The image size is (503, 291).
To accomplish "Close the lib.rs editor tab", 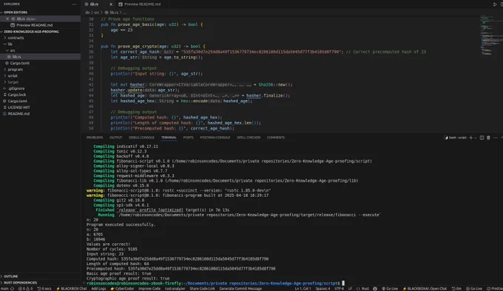I will (x=111, y=4).
